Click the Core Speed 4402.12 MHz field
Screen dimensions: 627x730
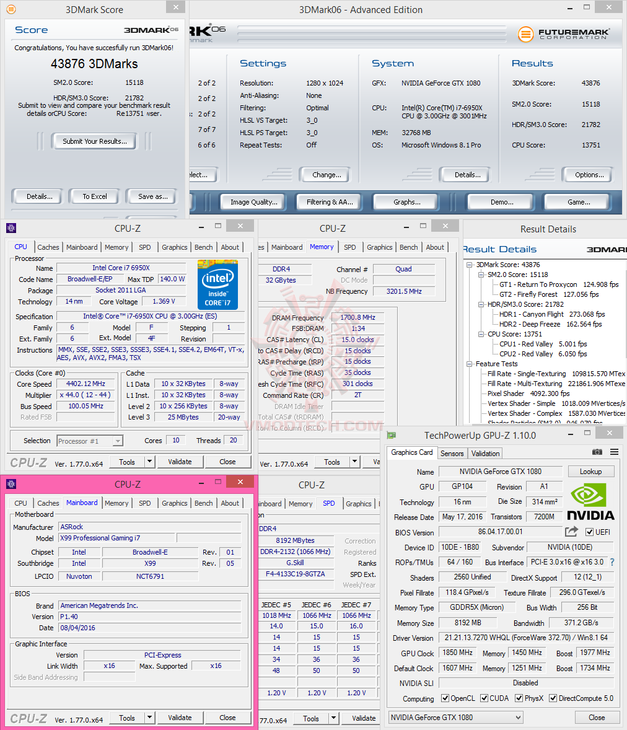click(x=85, y=384)
